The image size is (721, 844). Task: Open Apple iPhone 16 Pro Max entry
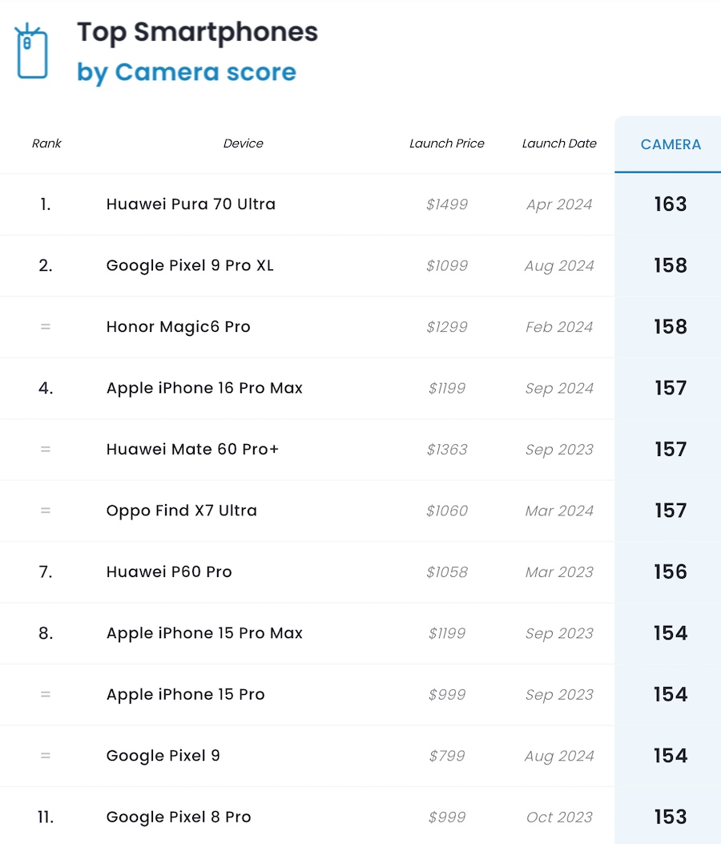[x=204, y=388]
